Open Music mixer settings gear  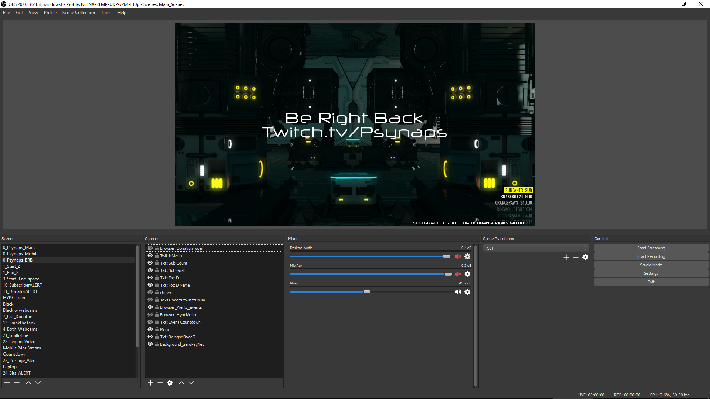[467, 292]
